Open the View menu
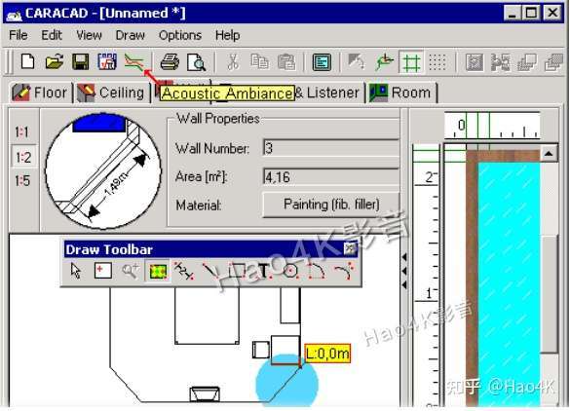The width and height of the screenshot is (570, 411). point(89,35)
